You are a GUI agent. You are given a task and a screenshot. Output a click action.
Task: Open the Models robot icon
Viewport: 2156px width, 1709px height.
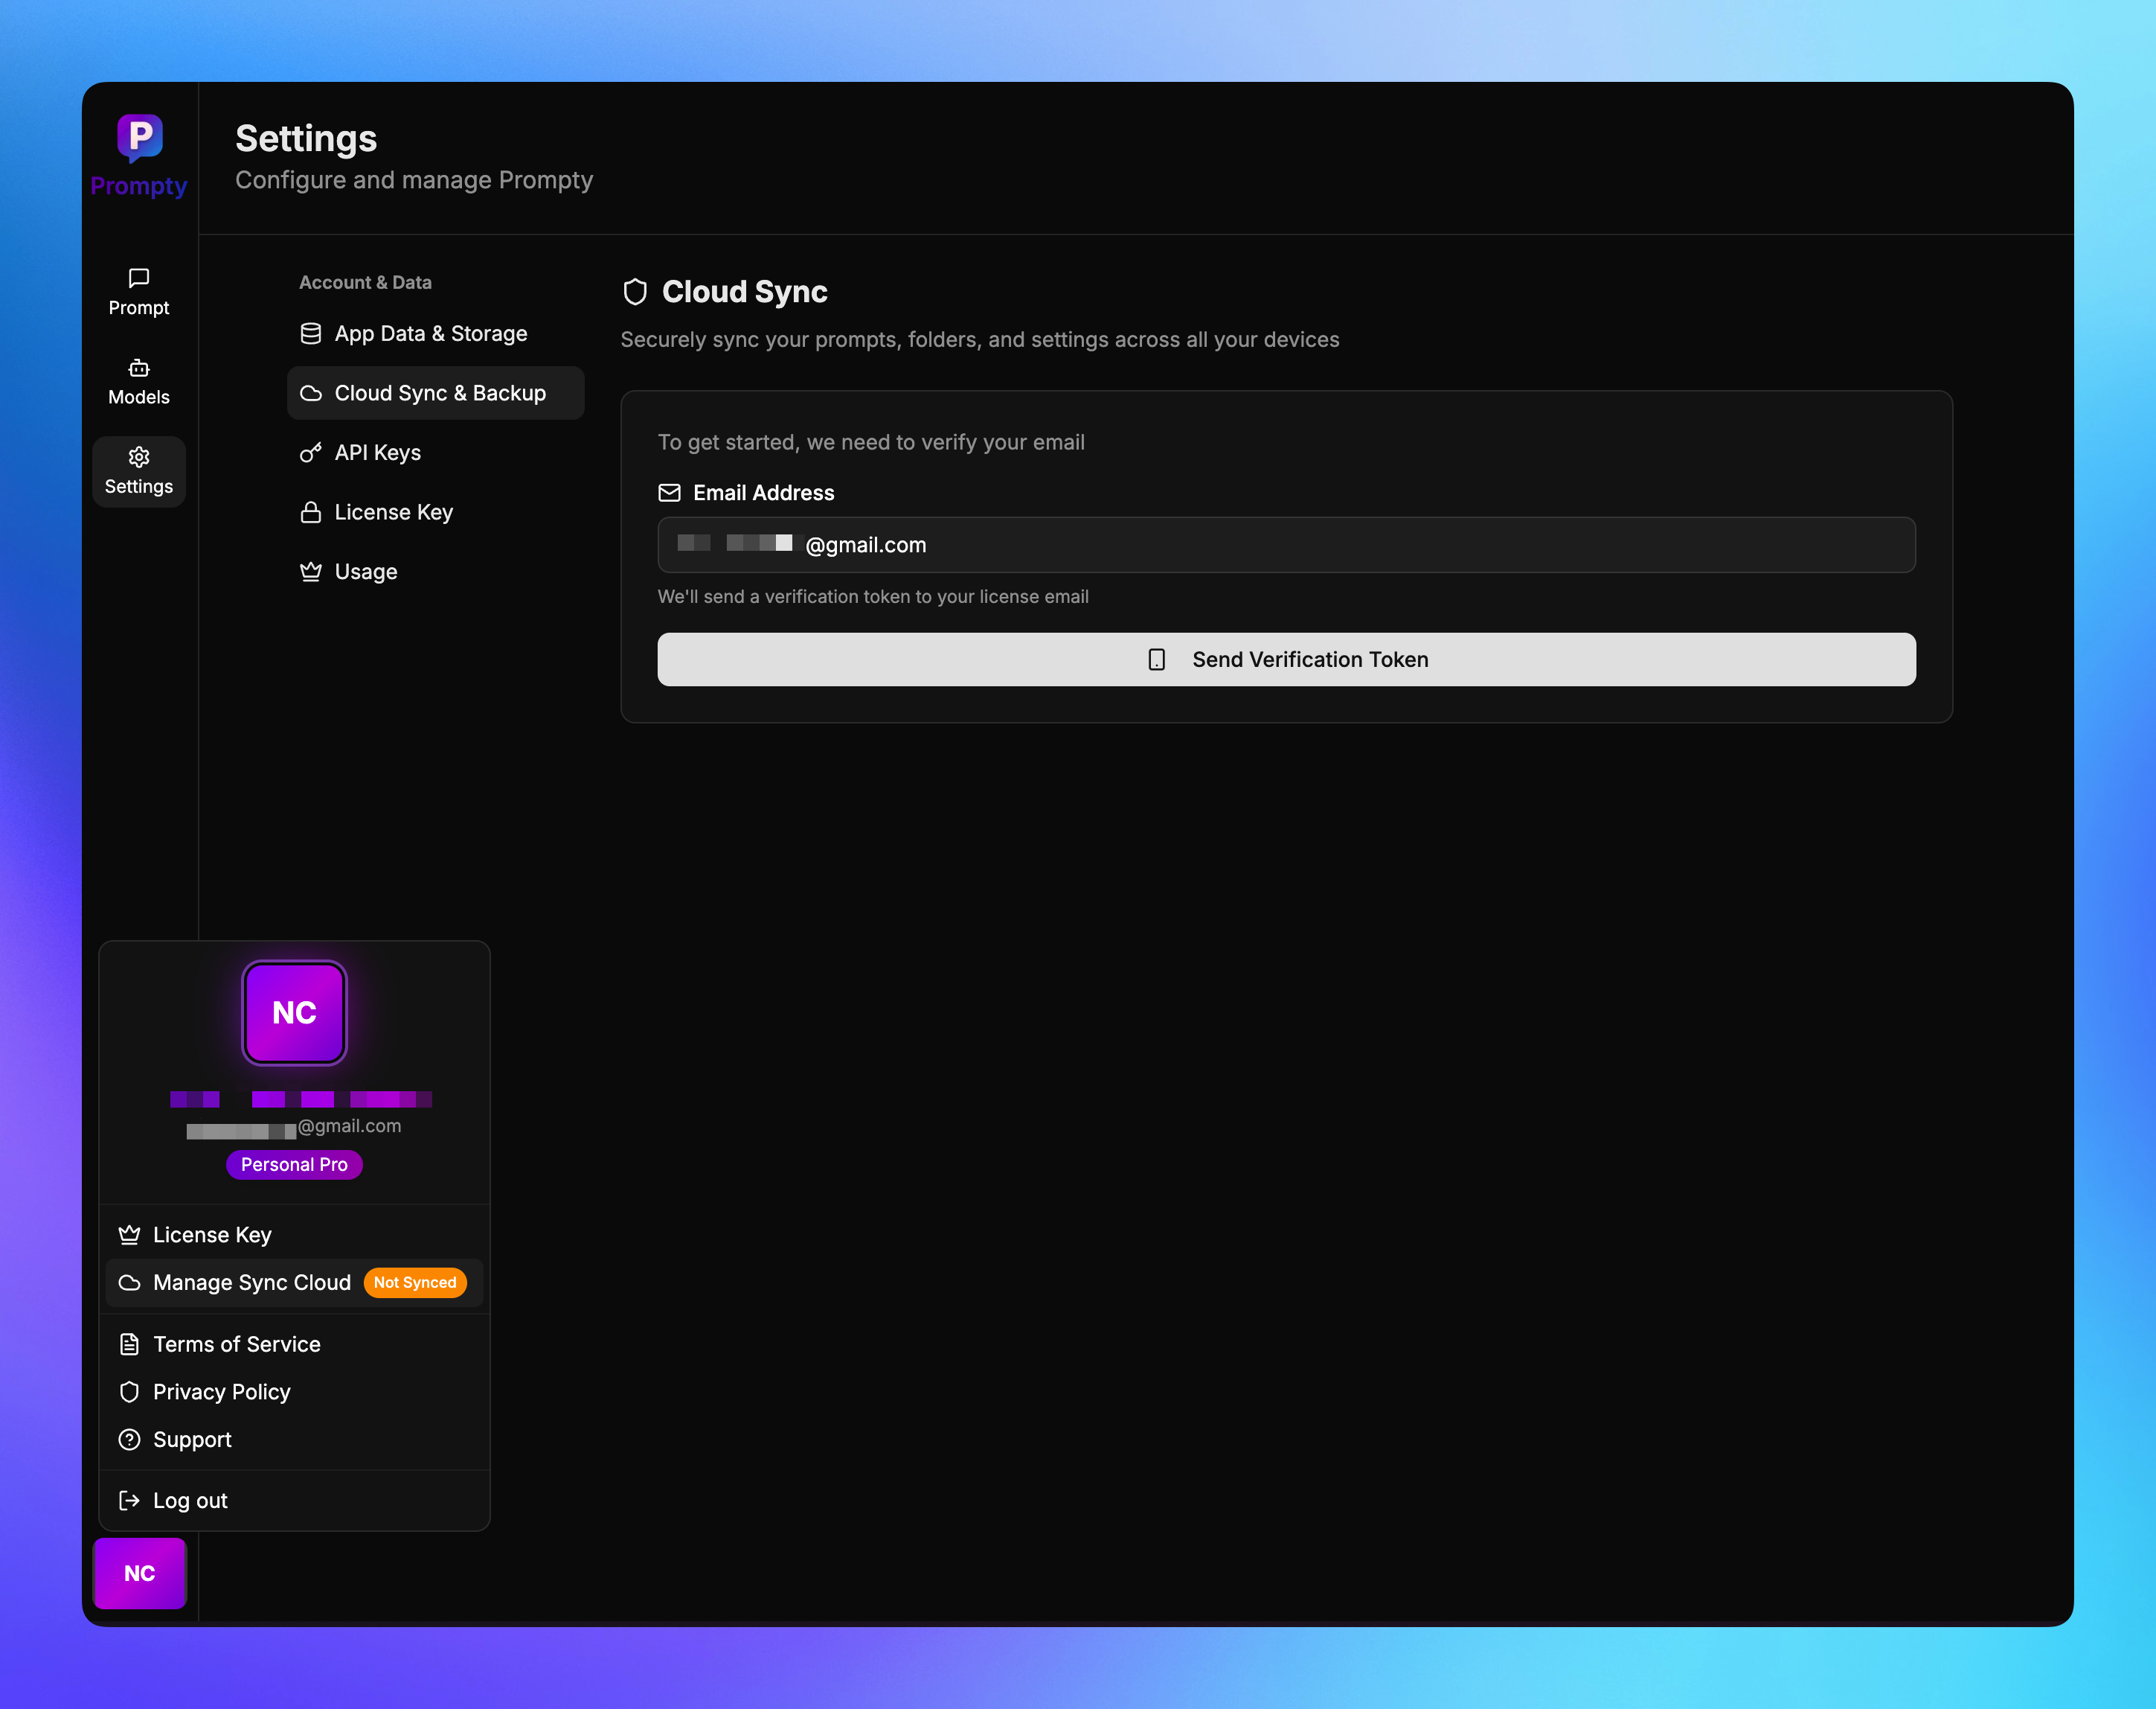point(139,368)
